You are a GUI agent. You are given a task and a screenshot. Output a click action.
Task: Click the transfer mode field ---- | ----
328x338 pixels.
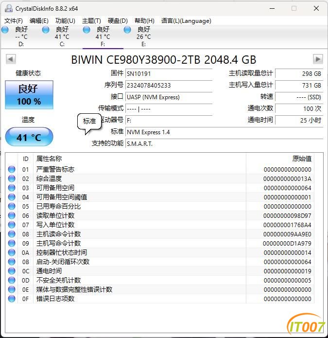click(169, 108)
